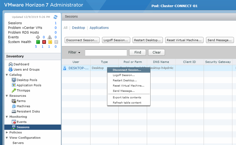Open the green System Health count 5
Image resolution: width=236 pixels, height=145 pixels.
tap(36, 47)
